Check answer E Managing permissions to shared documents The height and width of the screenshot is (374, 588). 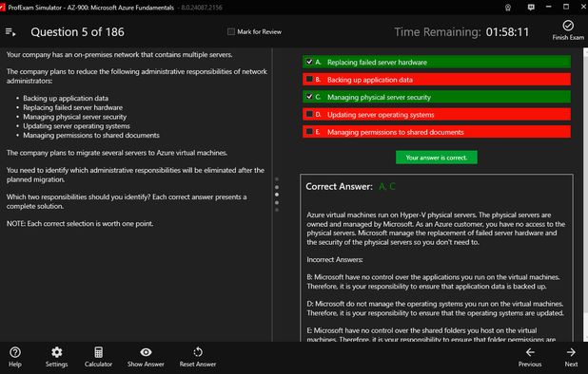point(309,131)
